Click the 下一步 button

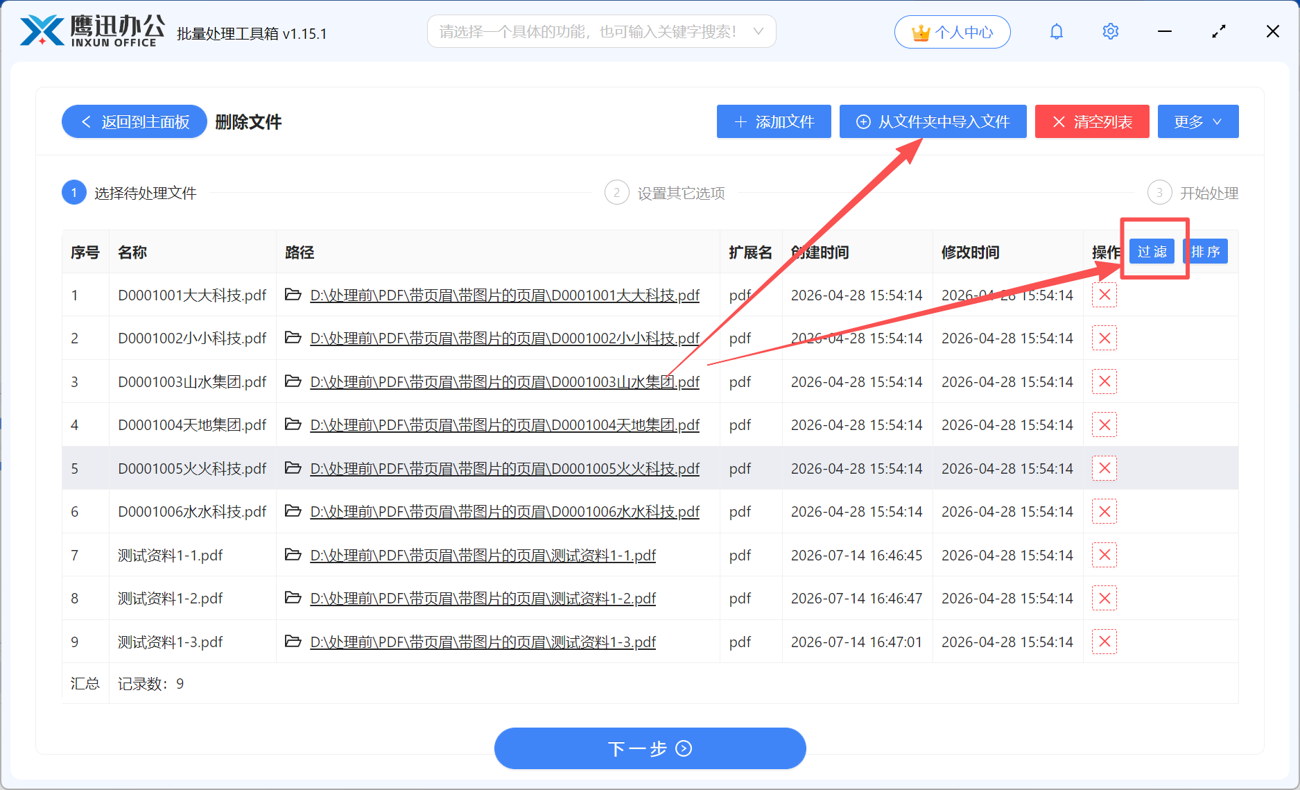click(650, 748)
